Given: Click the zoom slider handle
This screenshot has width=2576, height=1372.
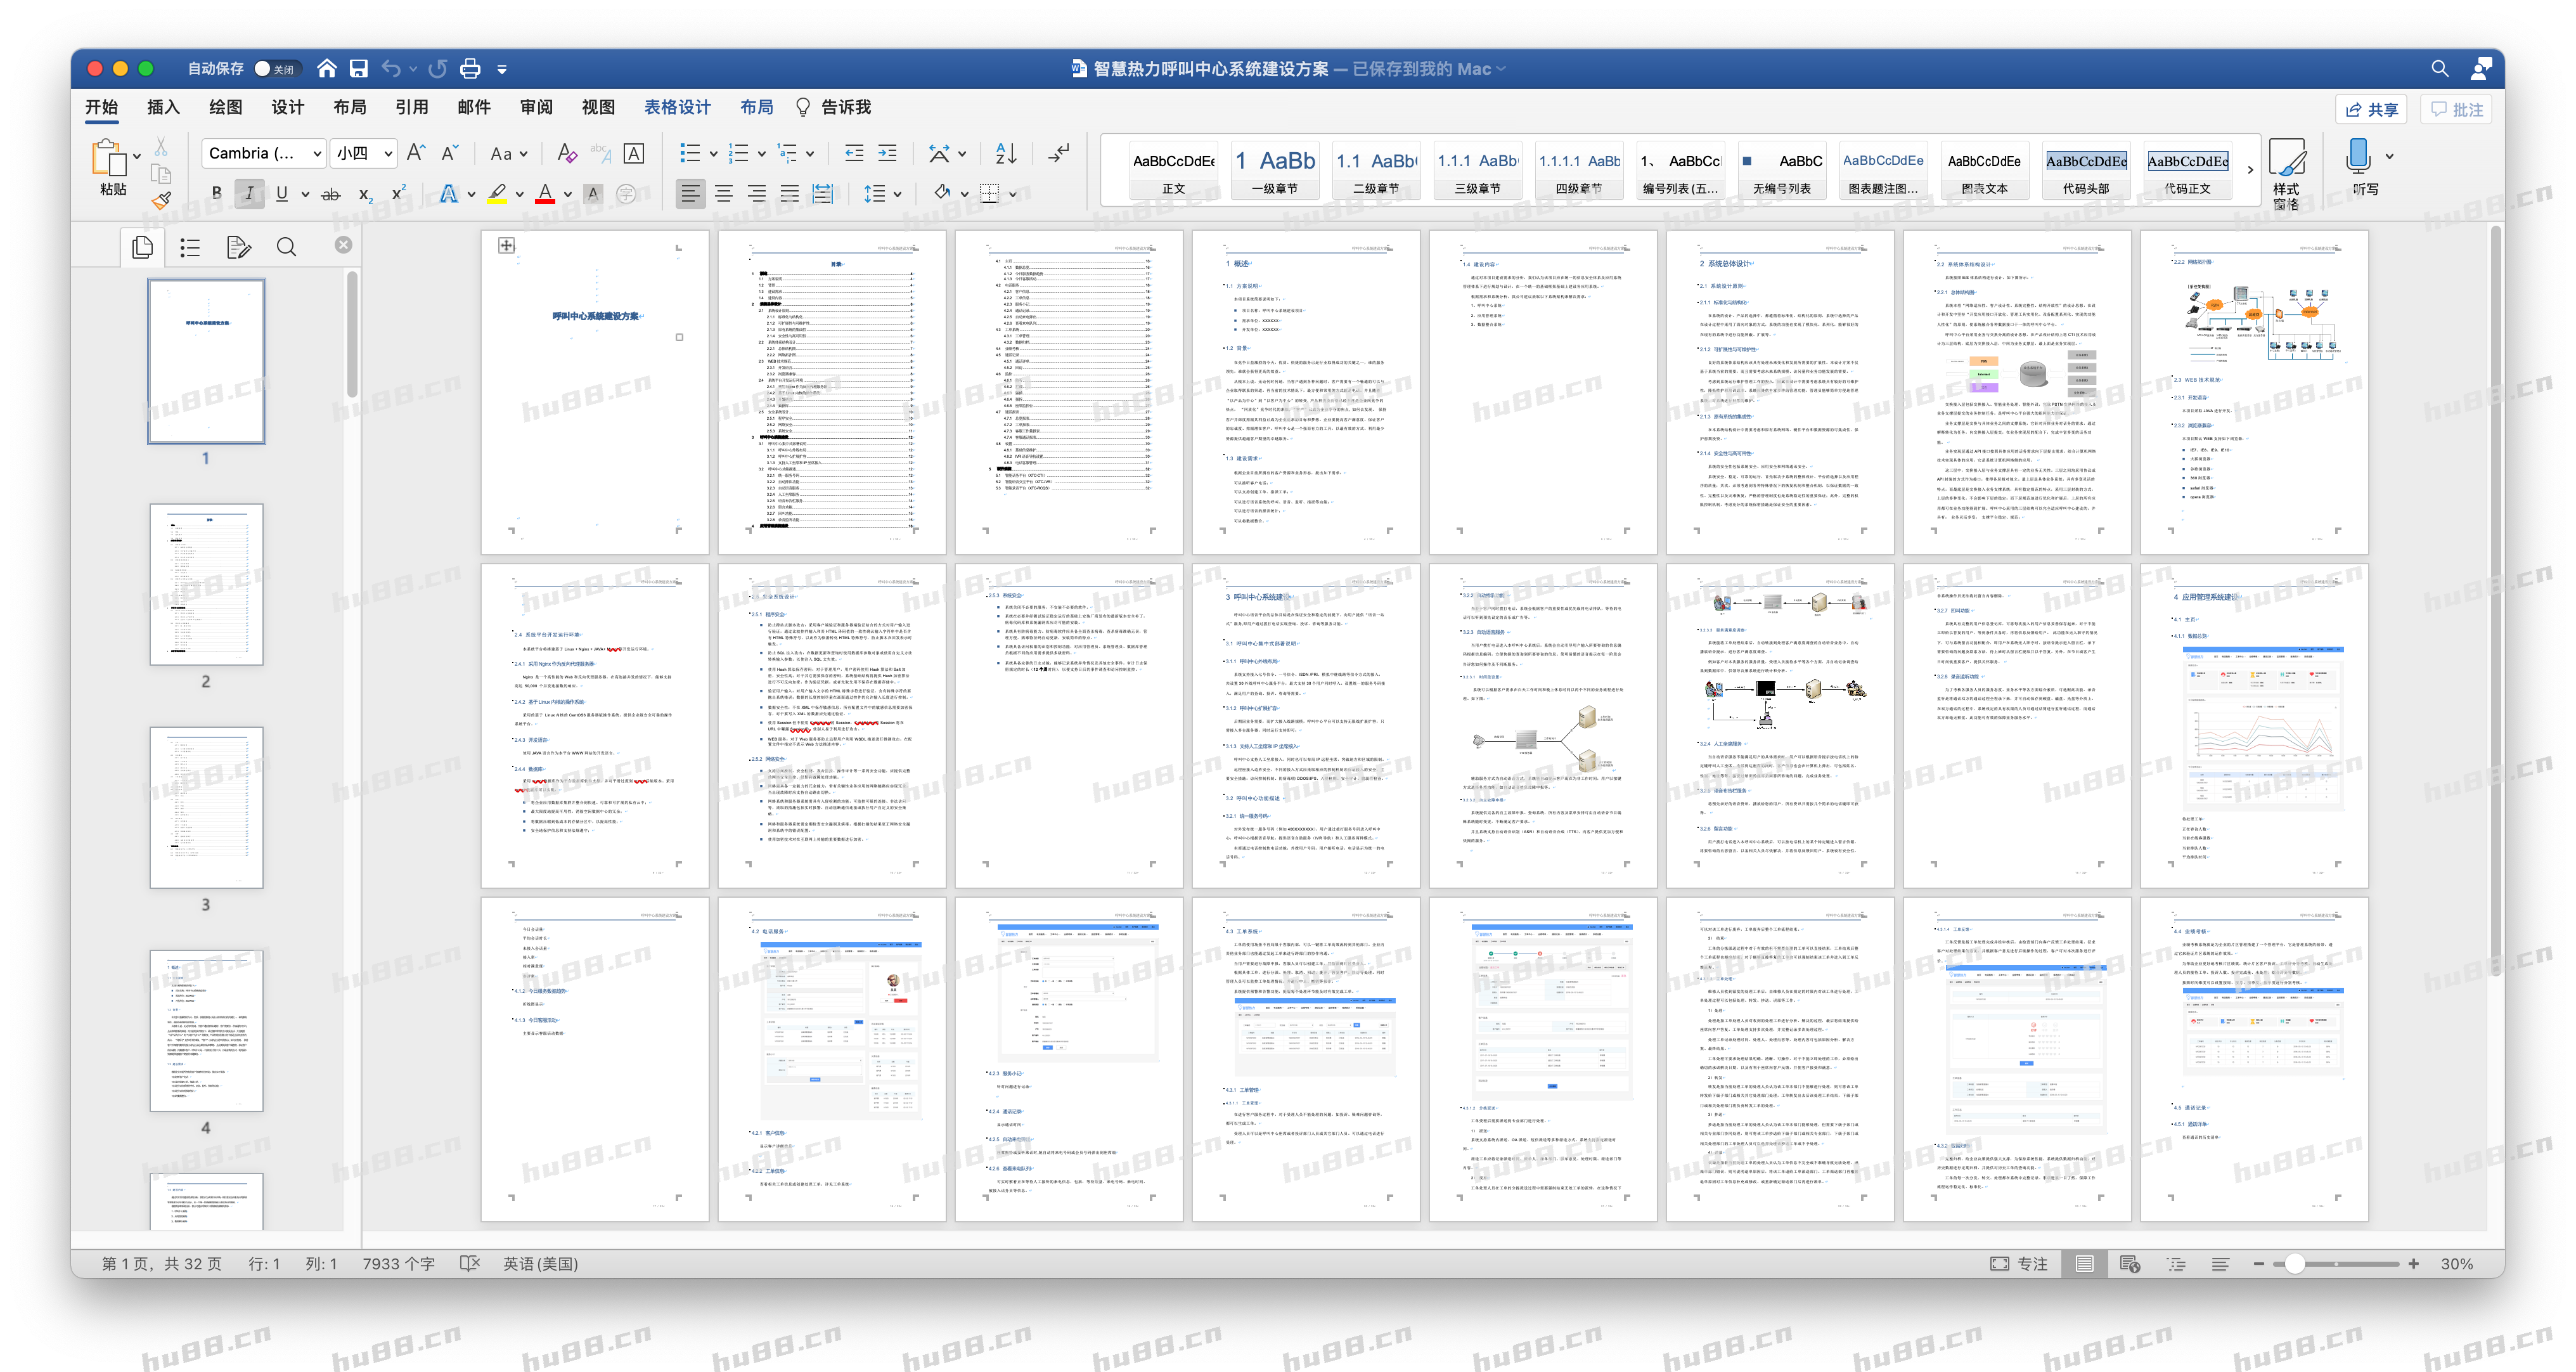Looking at the screenshot, I should 2295,1264.
